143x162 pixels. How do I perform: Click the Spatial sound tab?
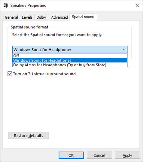[83, 17]
